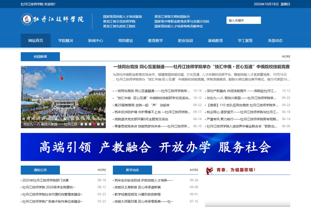Image resolution: width=311 pixels, height=207 pixels.
Task: Click the header text 黑龙江省示范技师学院
Action: point(119,21)
